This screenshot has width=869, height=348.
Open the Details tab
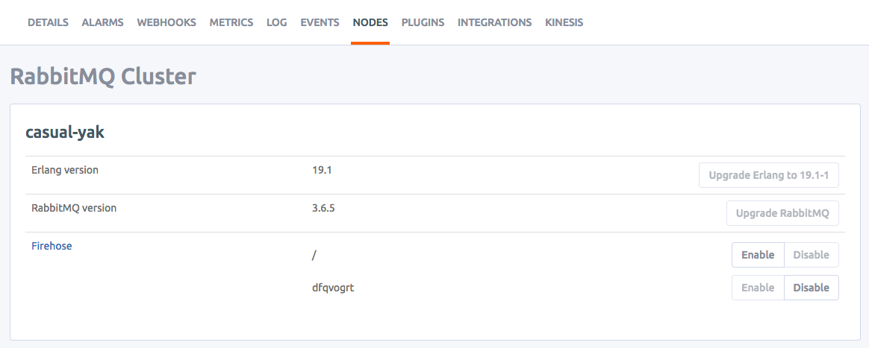pos(49,22)
